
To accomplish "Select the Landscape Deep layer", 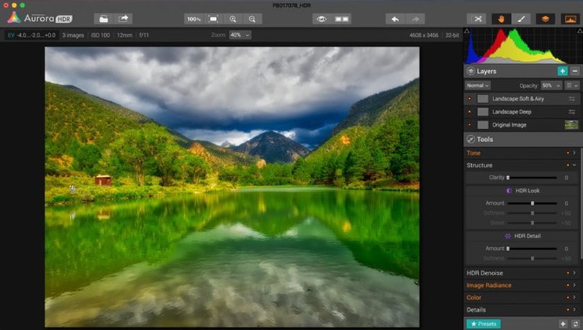I will tap(522, 112).
